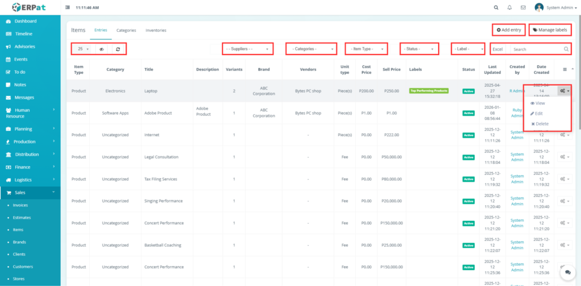The image size is (581, 286).
Task: Click the refresh icon beside the eye button
Action: click(117, 49)
